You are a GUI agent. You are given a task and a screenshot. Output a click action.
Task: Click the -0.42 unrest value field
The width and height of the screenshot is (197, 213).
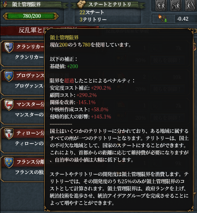coord(183,19)
